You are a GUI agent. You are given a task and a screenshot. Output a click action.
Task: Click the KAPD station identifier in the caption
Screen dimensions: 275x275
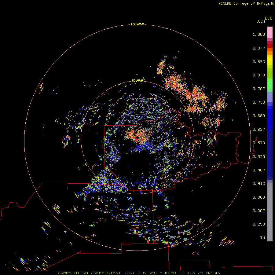point(170,273)
